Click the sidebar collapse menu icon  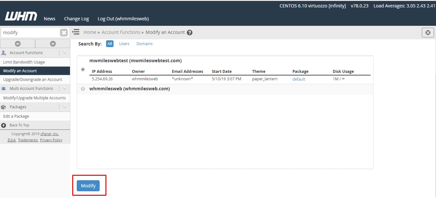[76, 32]
